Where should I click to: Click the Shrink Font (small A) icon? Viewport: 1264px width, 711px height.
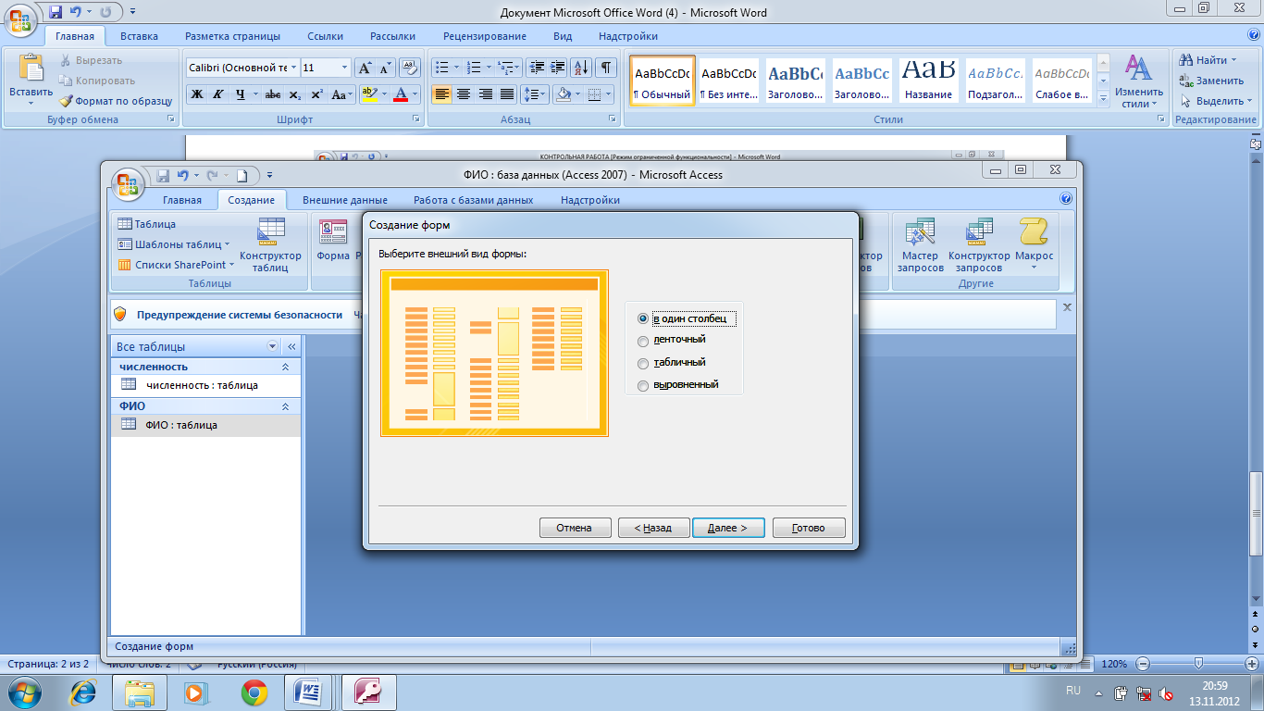(385, 68)
